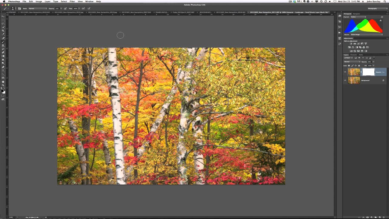Select the History Brush tool

[x=3, y=49]
